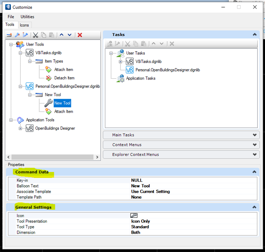The height and width of the screenshot is (252, 265).
Task: Copy selected tool in left toolbar
Action: click(44, 35)
